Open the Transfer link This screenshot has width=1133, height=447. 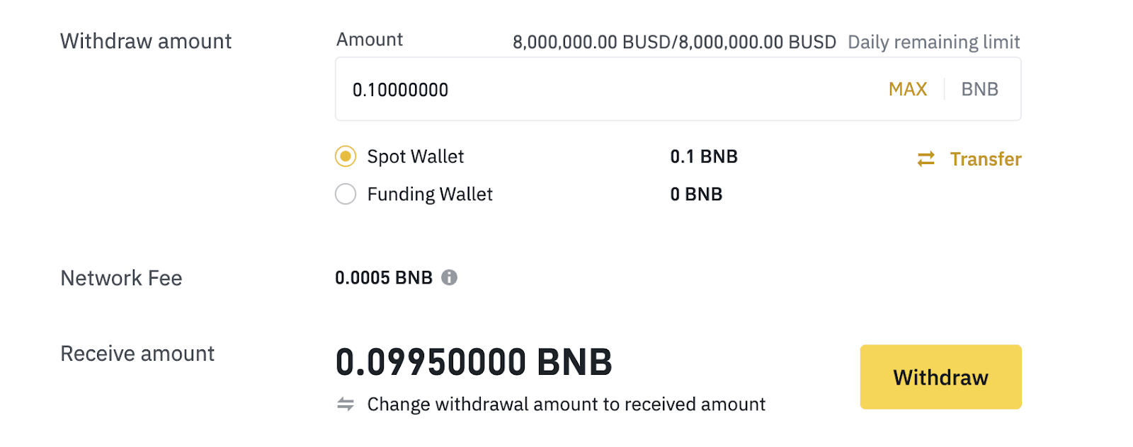985,159
